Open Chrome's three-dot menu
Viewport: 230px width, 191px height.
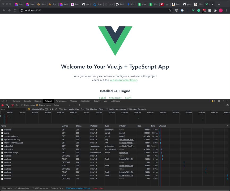(226, 10)
